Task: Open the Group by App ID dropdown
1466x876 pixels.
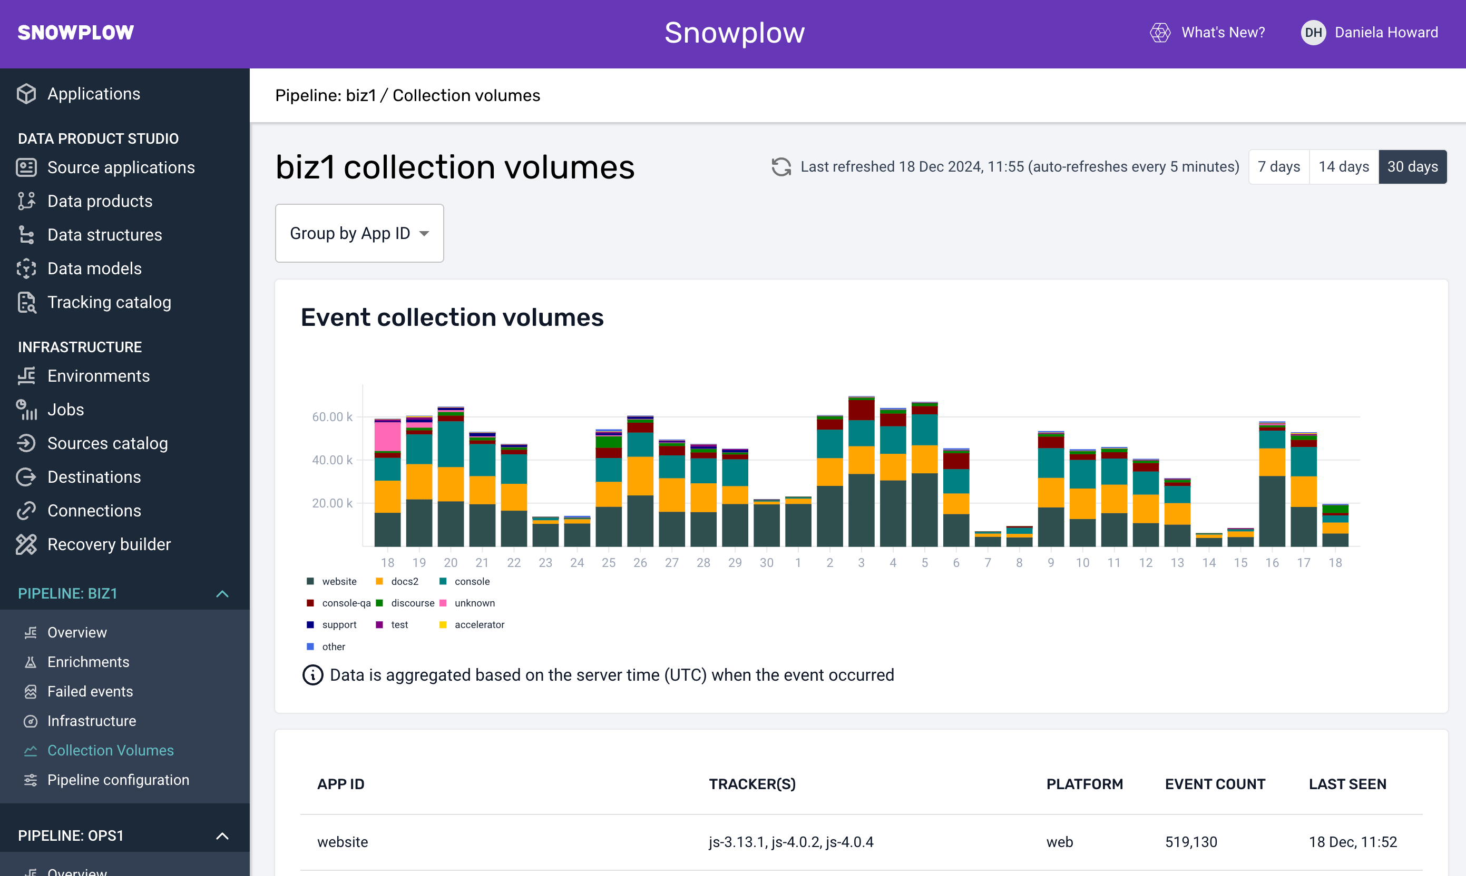Action: click(x=359, y=233)
